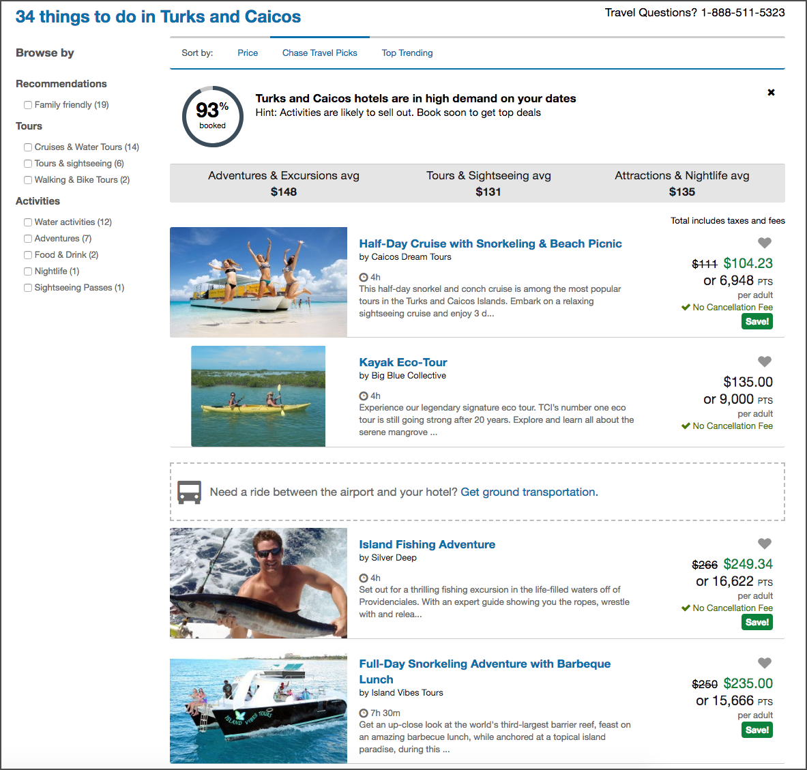The width and height of the screenshot is (807, 770).
Task: Favorite the Half-Day Cruise with the heart icon
Action: tap(764, 243)
